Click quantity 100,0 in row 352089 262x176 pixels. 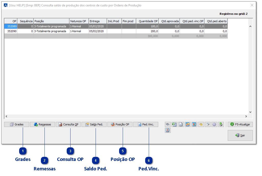click(147, 26)
